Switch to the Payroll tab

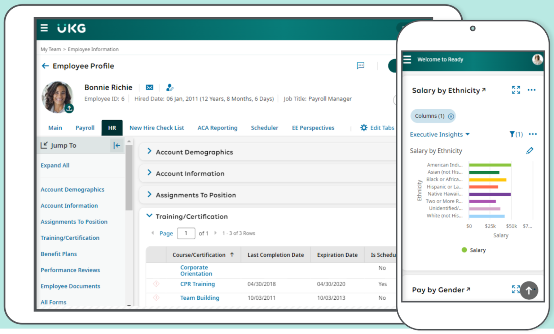[85, 127]
